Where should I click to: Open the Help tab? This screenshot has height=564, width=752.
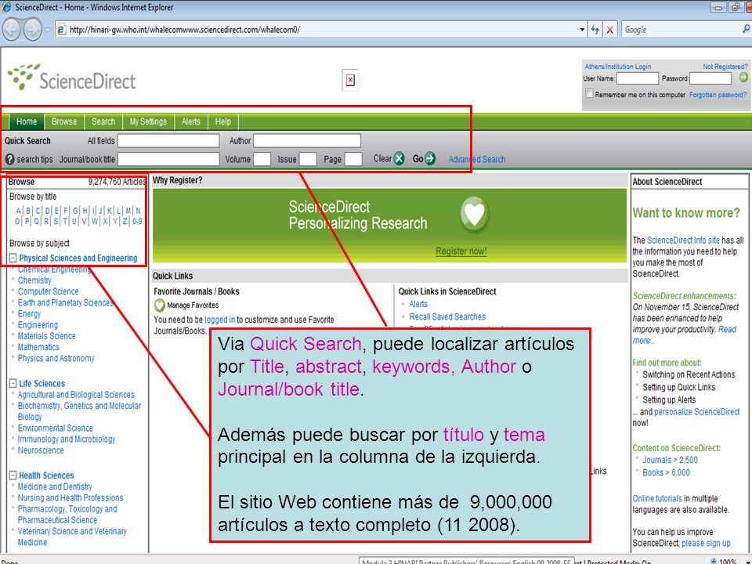tap(223, 122)
